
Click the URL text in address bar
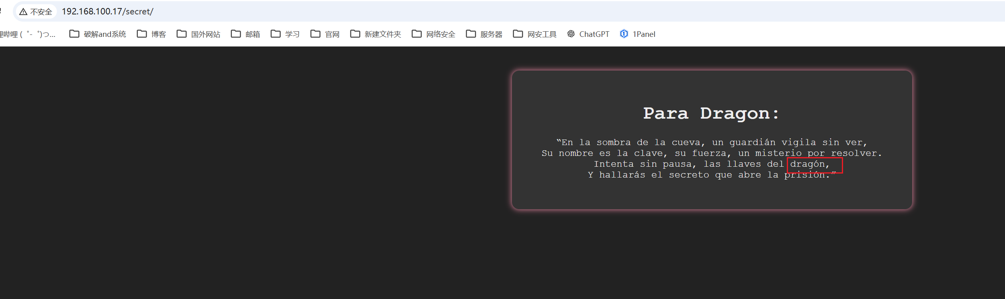[x=107, y=12]
